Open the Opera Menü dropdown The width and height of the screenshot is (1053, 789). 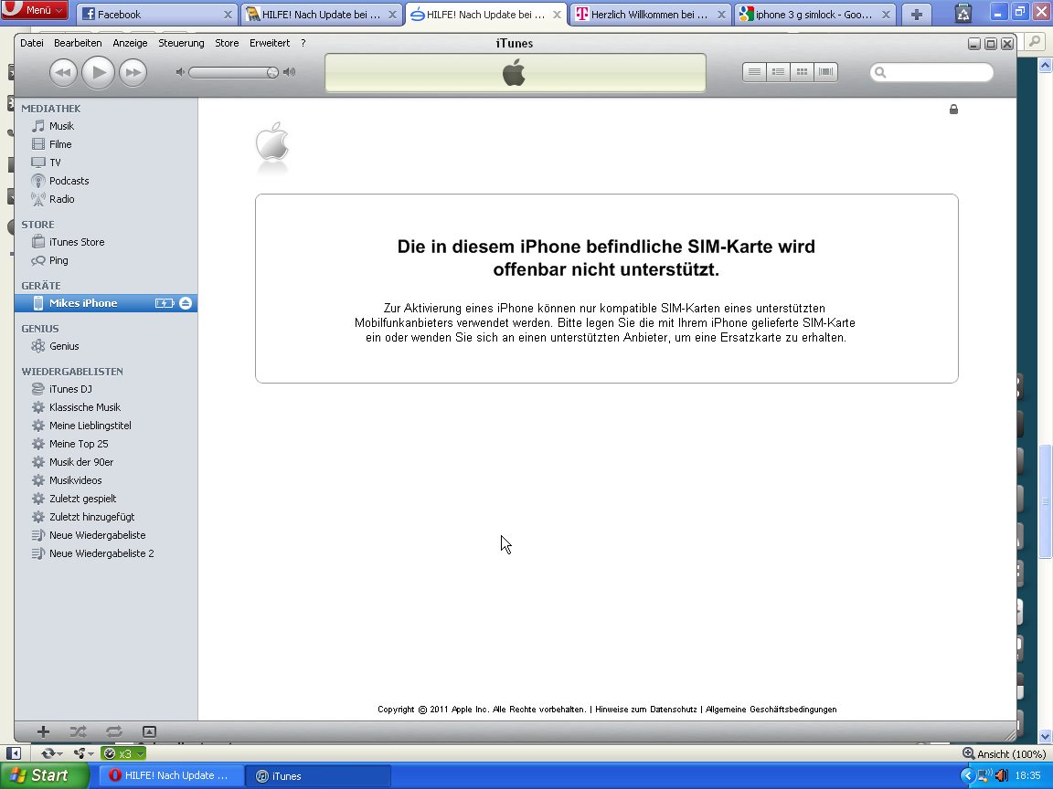pos(36,10)
